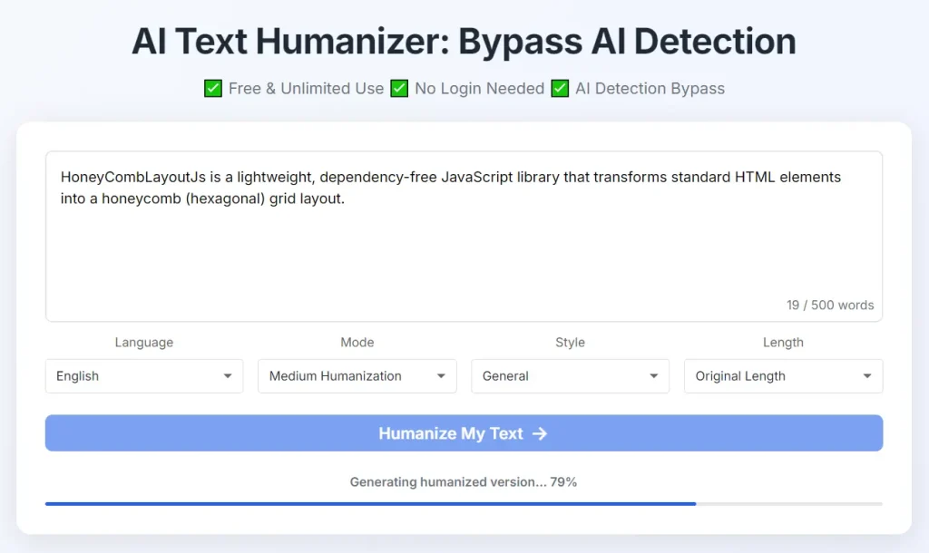Click the Style dropdown arrow icon
The height and width of the screenshot is (553, 929).
click(x=654, y=375)
